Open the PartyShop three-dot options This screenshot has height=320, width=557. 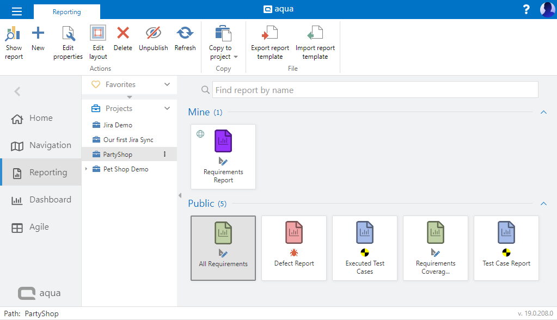click(x=165, y=155)
